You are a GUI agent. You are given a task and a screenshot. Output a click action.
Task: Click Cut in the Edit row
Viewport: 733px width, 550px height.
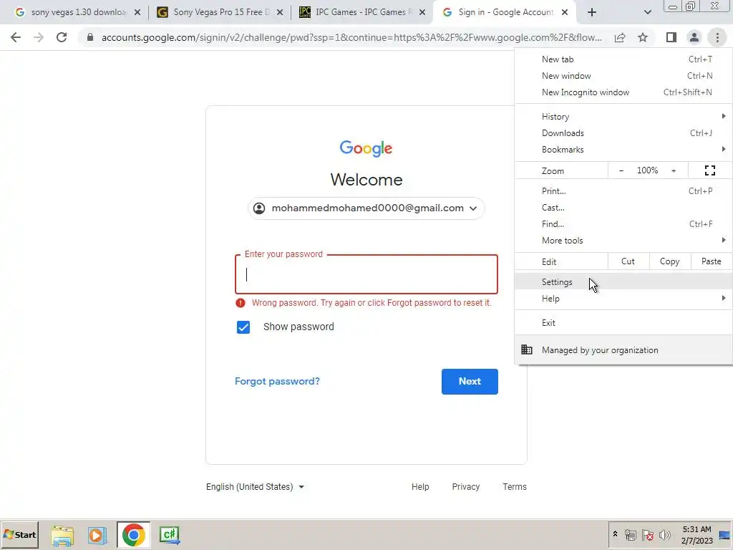[628, 261]
